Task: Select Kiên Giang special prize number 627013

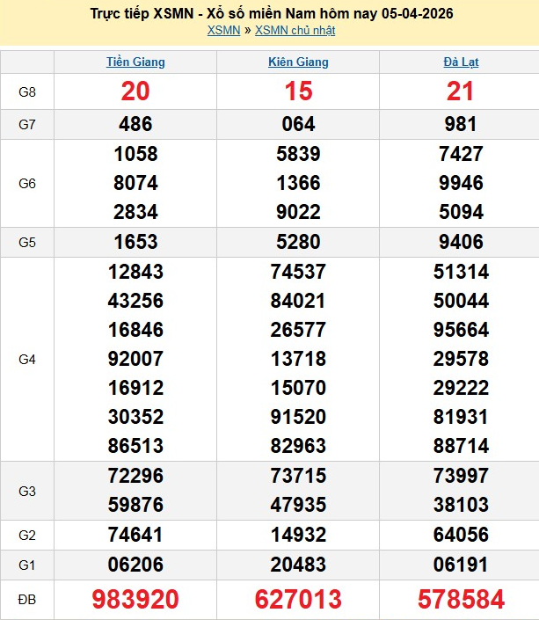Action: [x=298, y=600]
